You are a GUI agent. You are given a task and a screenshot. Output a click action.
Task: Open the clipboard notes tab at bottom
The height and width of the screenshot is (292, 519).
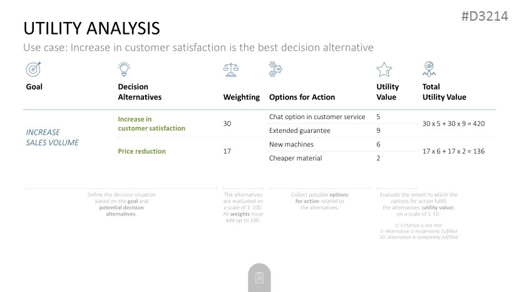click(259, 278)
